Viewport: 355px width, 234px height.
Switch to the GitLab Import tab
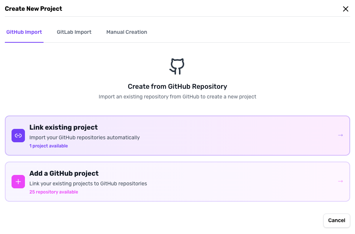pyautogui.click(x=74, y=32)
